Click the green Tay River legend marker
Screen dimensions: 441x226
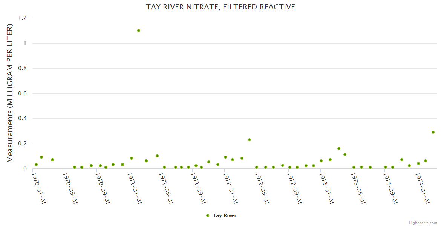tap(208, 215)
